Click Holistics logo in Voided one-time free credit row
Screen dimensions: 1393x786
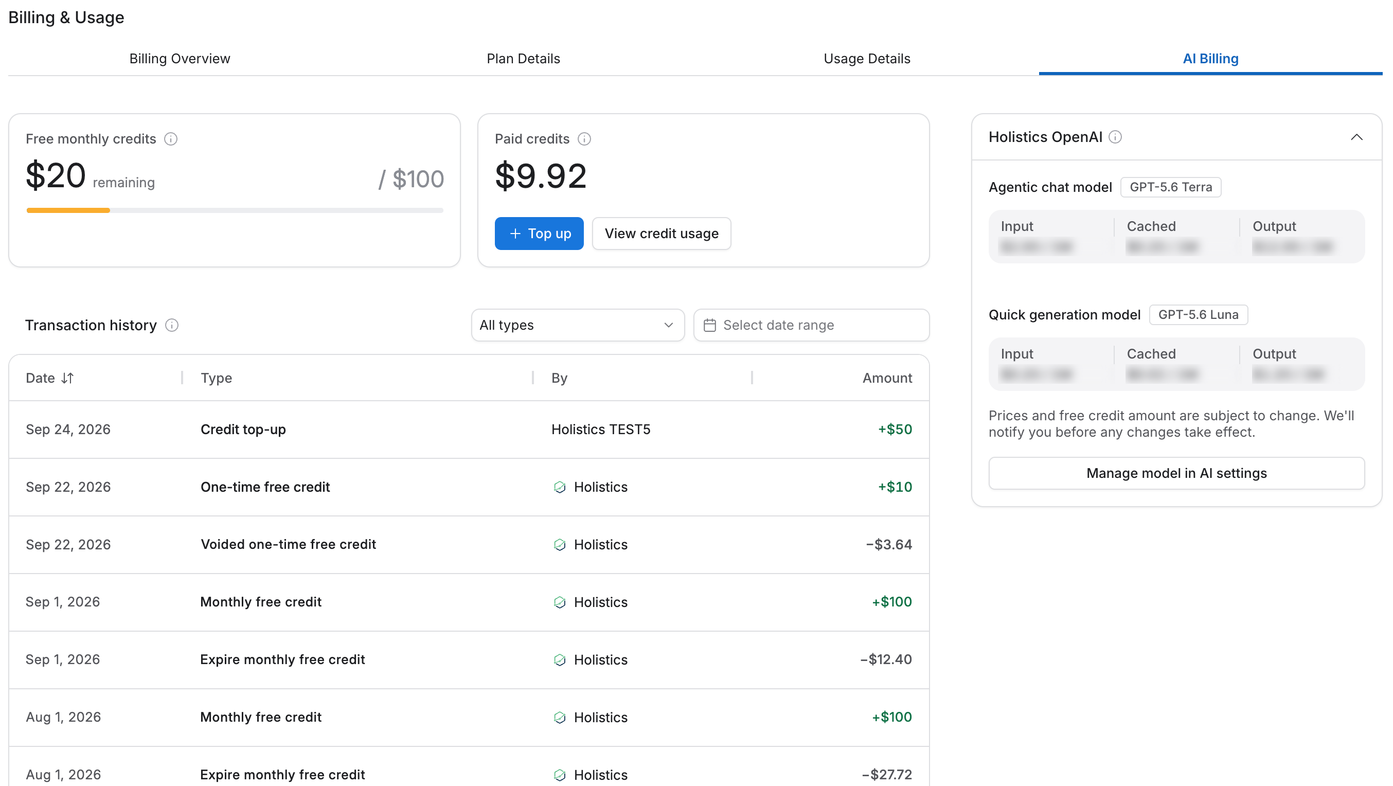click(x=560, y=544)
